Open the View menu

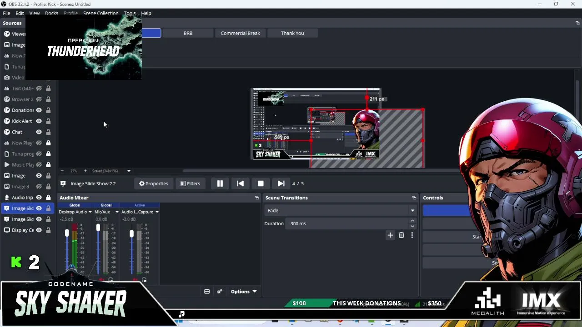pyautogui.click(x=35, y=13)
